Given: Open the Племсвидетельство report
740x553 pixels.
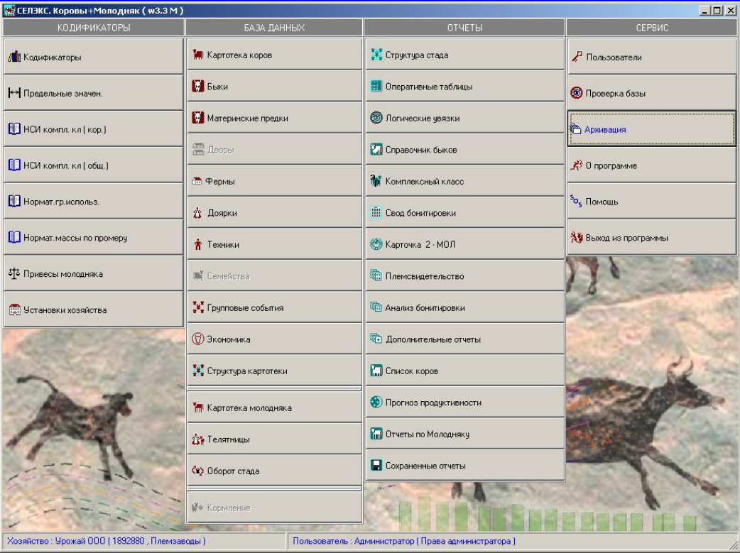Looking at the screenshot, I should tap(465, 276).
